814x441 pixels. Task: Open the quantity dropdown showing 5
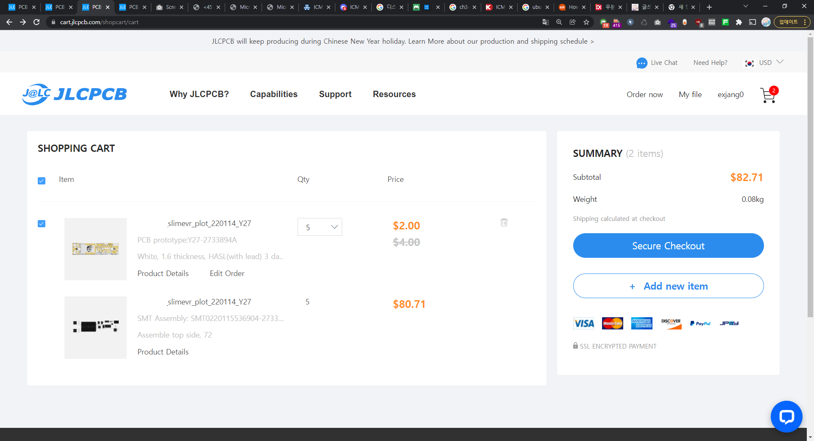coord(320,227)
